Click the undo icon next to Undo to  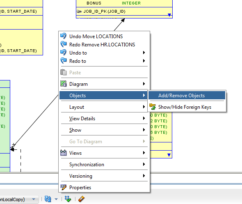click(x=64, y=53)
